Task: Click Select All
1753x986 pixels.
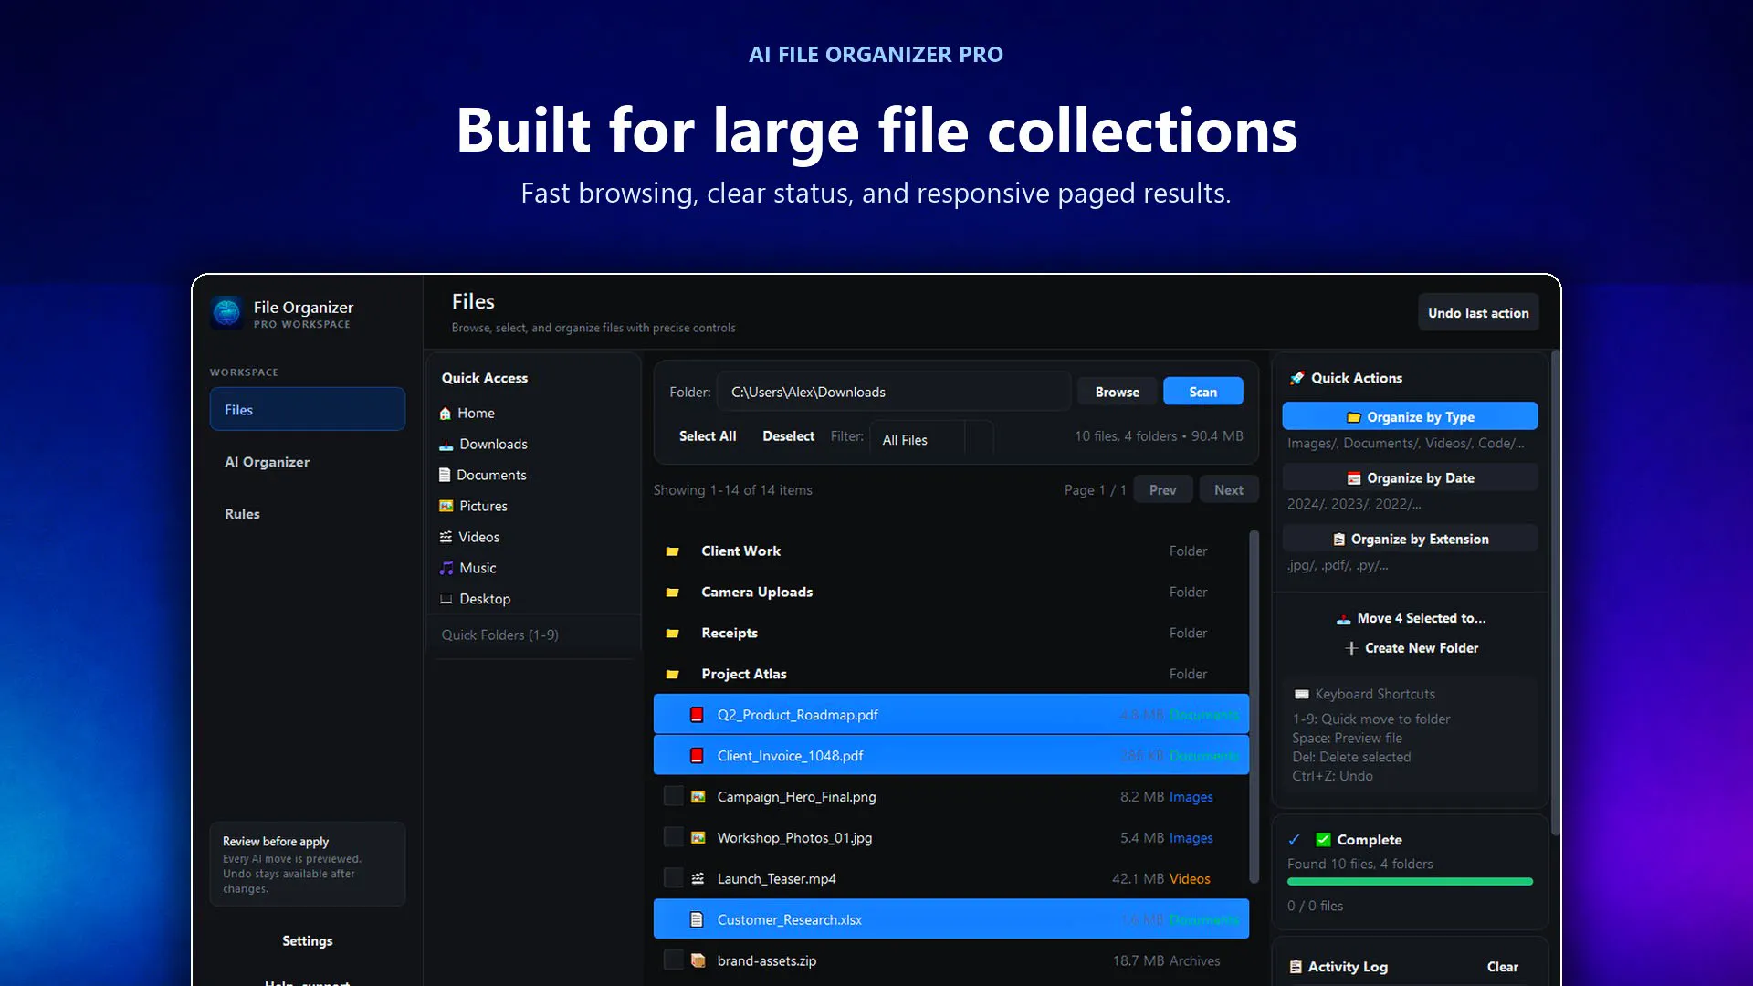Action: 708,436
